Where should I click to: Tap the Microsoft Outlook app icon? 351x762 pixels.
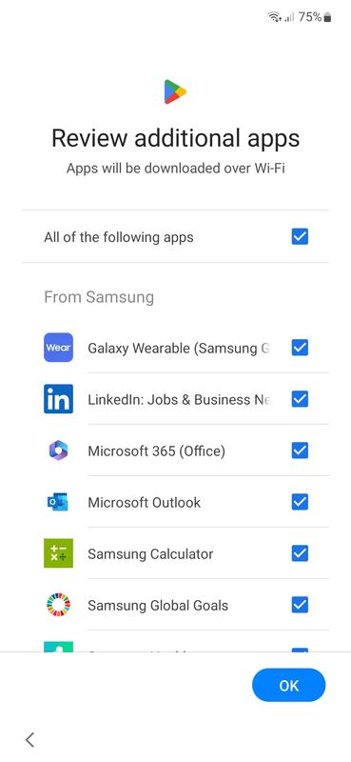point(58,502)
